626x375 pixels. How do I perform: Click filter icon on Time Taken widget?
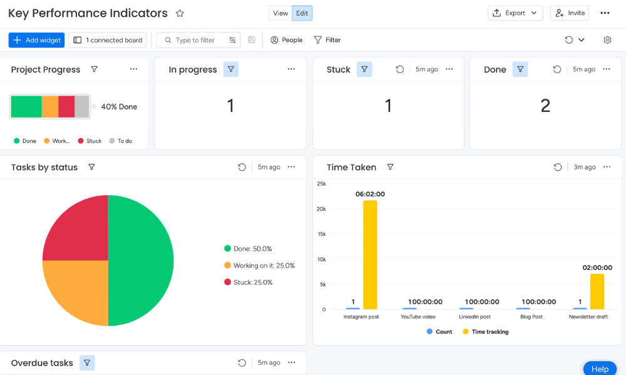[x=391, y=167]
